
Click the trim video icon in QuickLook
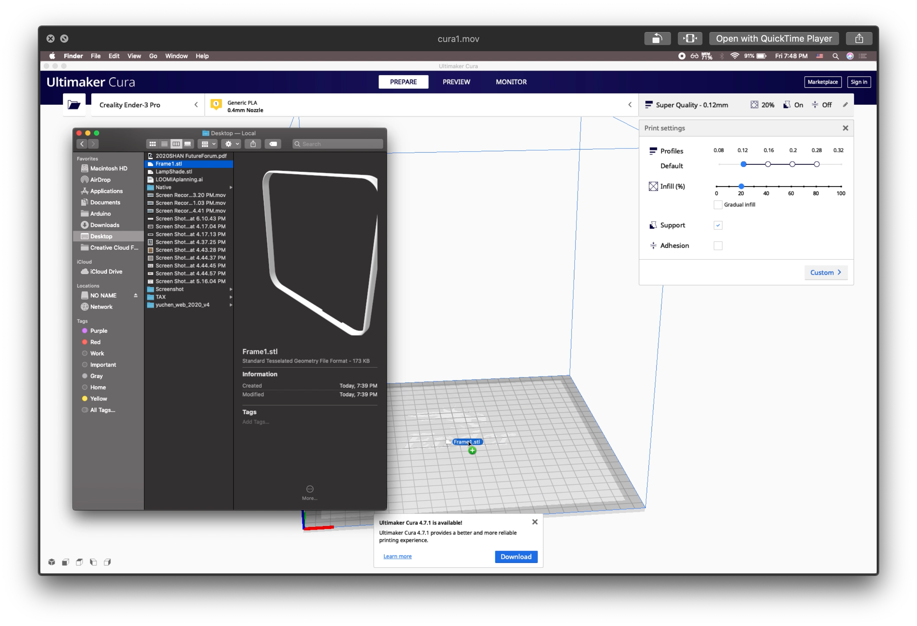(x=690, y=39)
